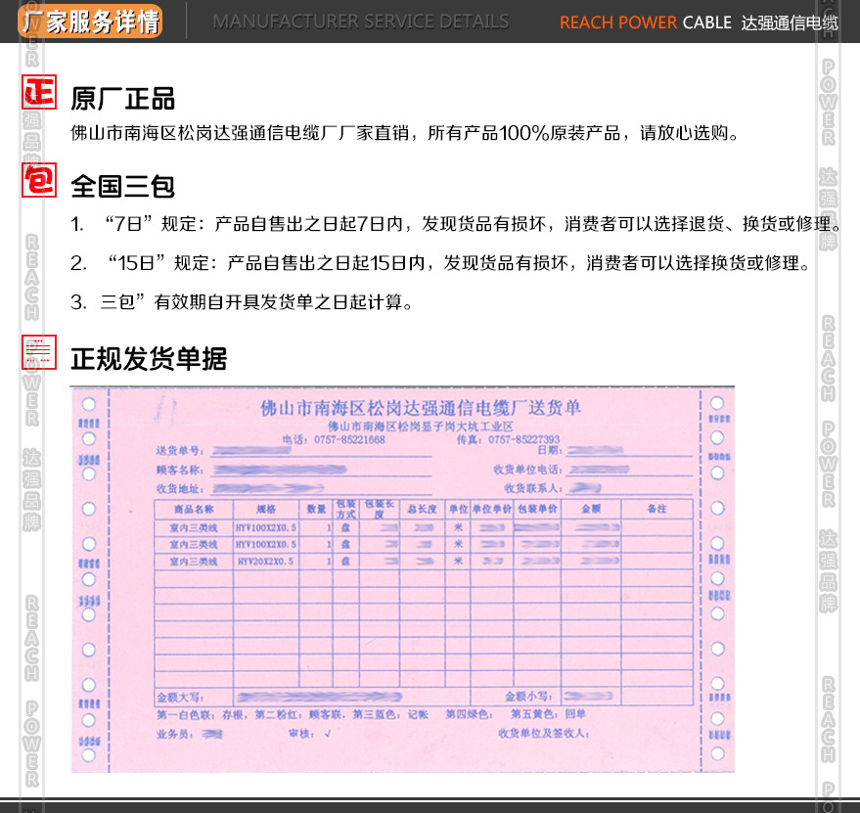
Task: Click the HYV20X2X0.5 specification cell
Action: (265, 562)
